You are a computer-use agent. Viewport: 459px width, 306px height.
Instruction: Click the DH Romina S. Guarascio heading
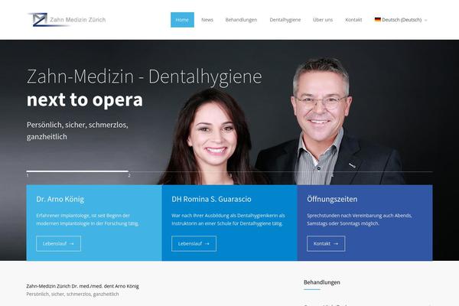click(211, 199)
